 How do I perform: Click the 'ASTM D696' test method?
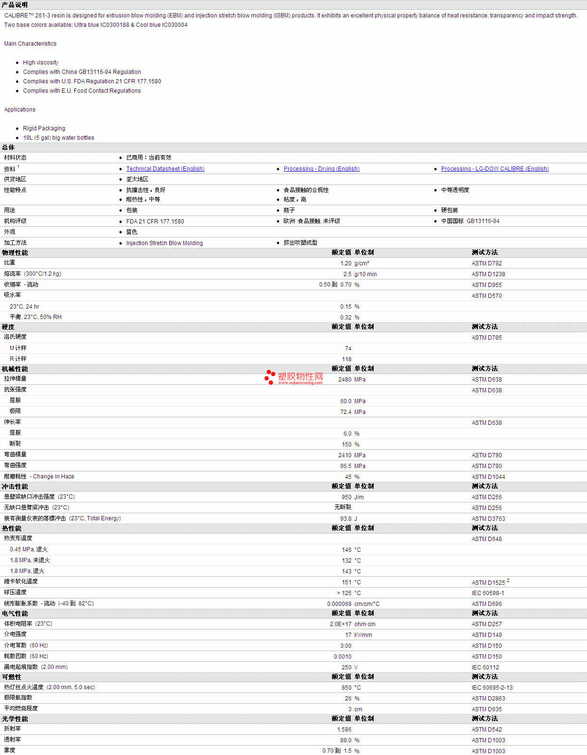click(x=487, y=604)
